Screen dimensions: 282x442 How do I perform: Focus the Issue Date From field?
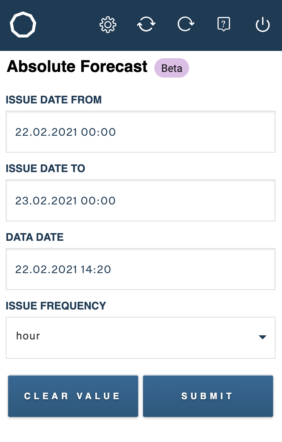(x=141, y=132)
